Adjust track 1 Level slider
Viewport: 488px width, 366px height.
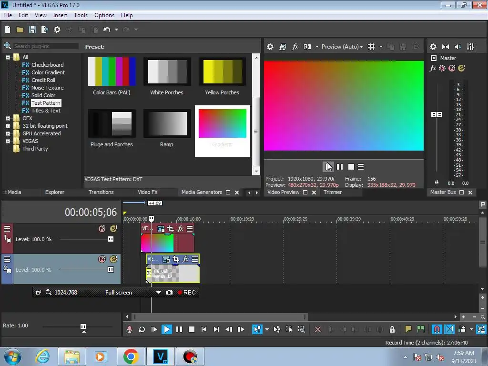pyautogui.click(x=111, y=239)
